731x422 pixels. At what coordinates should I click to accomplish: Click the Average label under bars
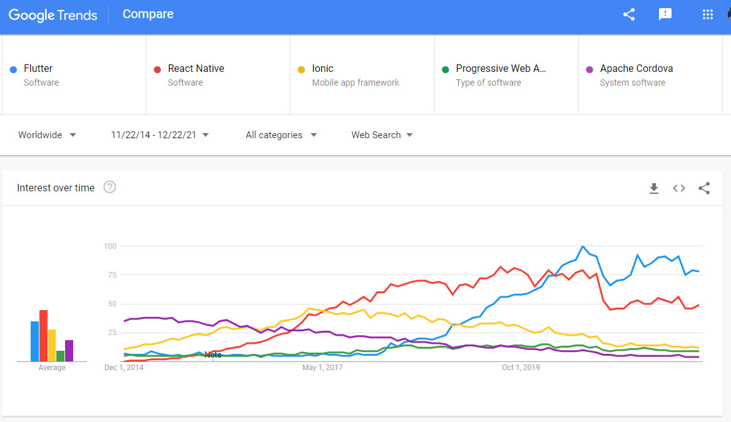pos(52,368)
